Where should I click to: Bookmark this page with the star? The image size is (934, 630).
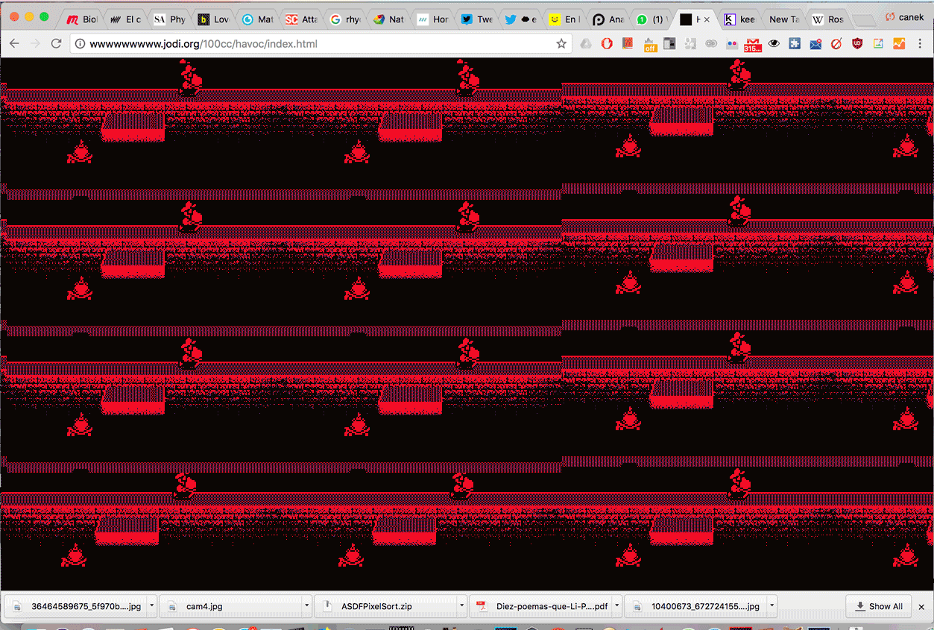tap(561, 44)
